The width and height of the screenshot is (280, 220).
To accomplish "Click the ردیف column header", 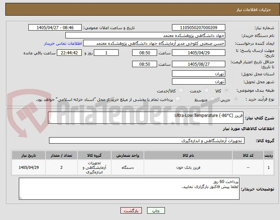I will point(269,155).
